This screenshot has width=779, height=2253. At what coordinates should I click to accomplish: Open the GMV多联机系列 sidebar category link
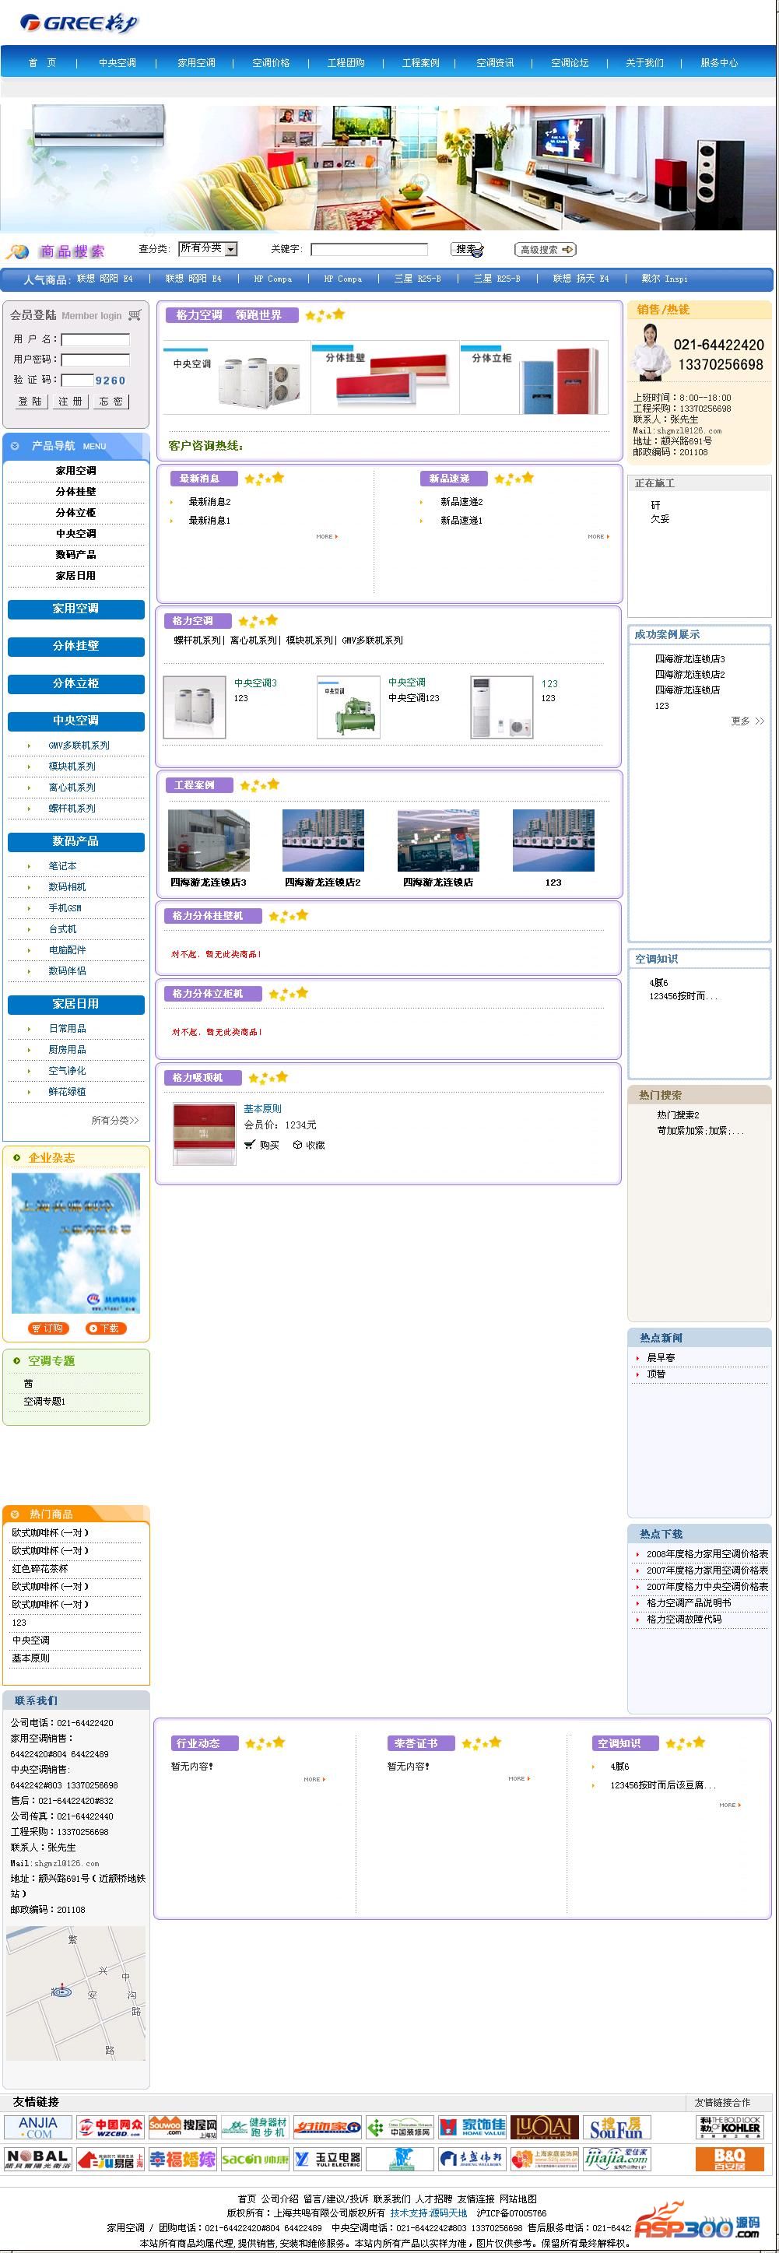[x=79, y=746]
